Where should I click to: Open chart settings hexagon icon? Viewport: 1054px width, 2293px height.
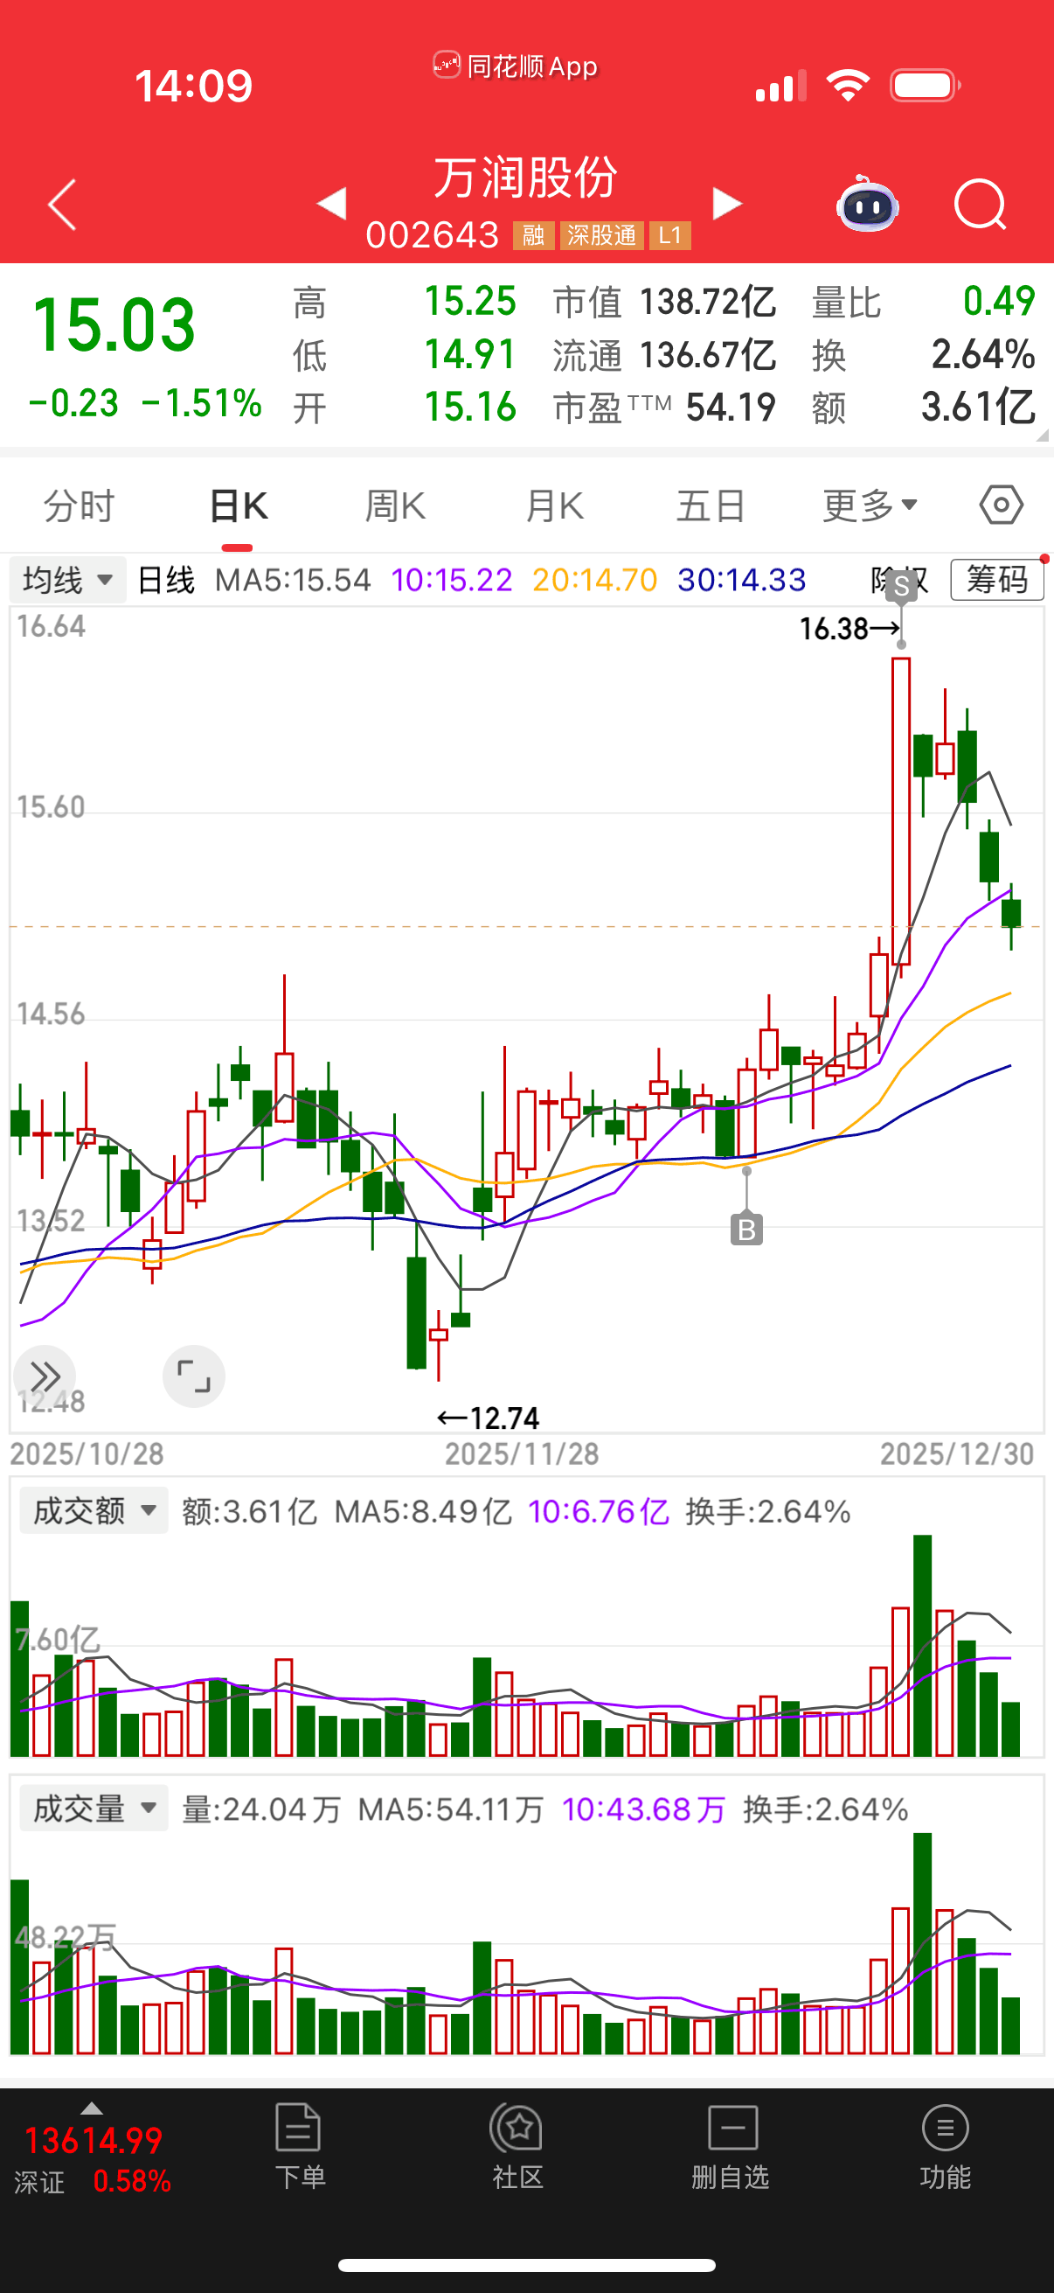1001,505
